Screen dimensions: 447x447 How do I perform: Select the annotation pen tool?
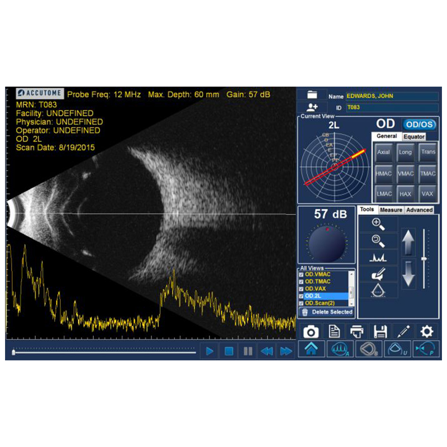[x=378, y=274]
